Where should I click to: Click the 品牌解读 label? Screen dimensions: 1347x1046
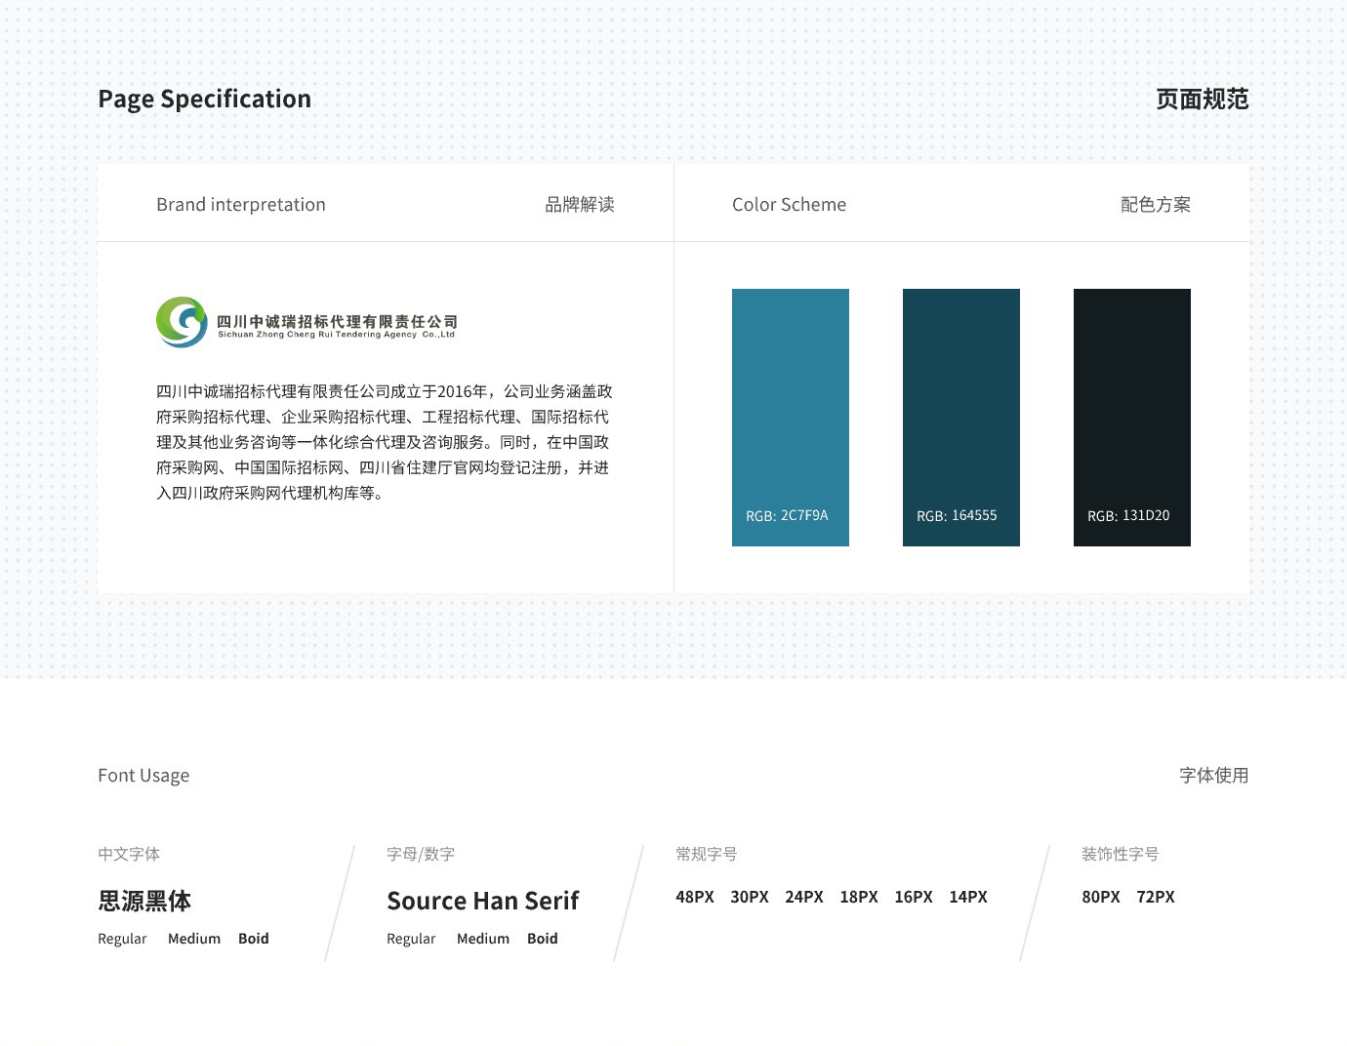click(579, 205)
